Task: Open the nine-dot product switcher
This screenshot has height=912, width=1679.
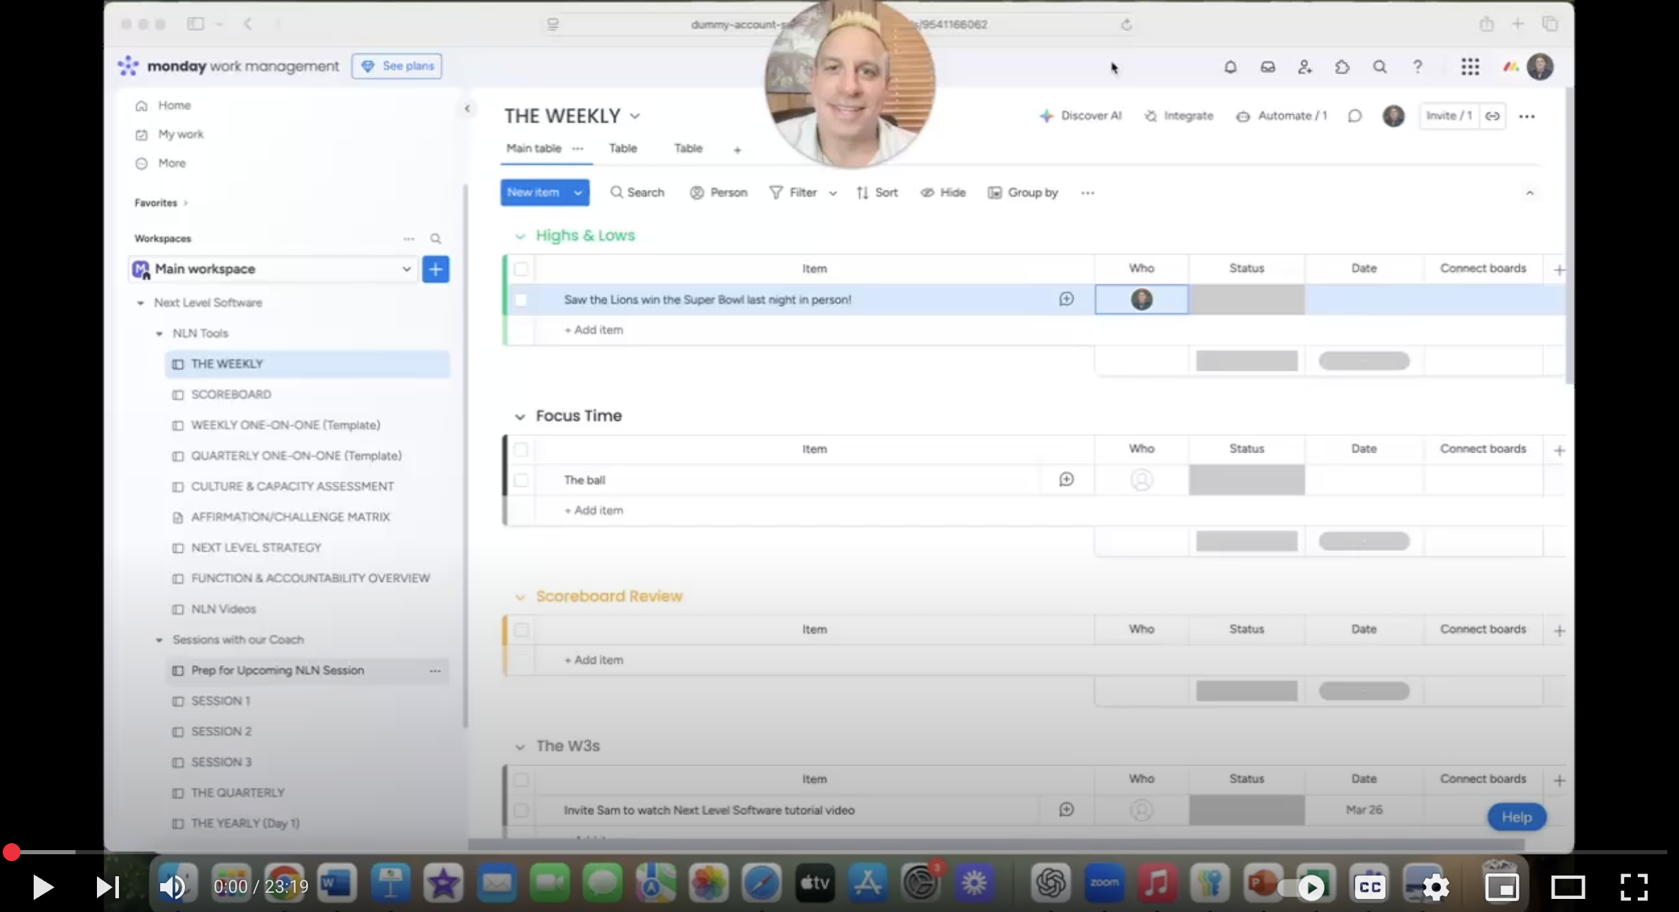Action: click(1470, 67)
